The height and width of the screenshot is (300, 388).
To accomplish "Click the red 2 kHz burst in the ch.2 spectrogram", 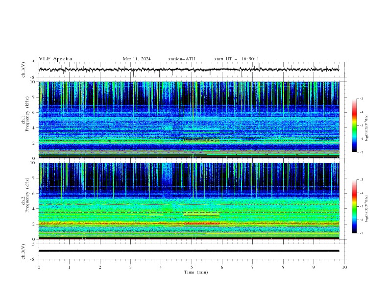I will pyautogui.click(x=201, y=224).
